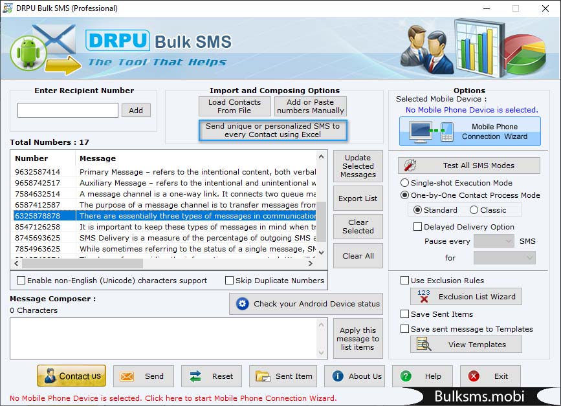561x406 pixels.
Task: Enable non-English Unicode characters support
Action: [21, 281]
